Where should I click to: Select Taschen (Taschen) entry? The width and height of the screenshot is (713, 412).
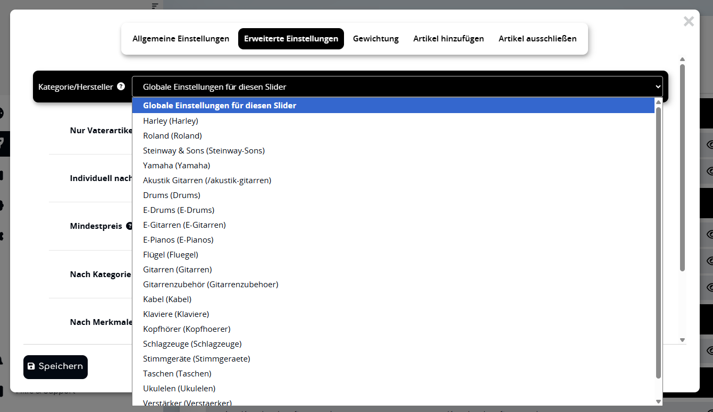coord(393,373)
